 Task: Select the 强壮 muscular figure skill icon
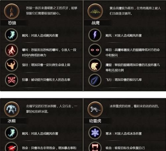click(12, 65)
